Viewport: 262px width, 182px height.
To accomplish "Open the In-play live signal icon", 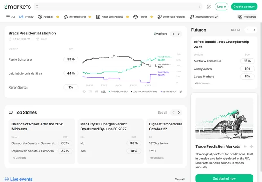I will [21, 17].
